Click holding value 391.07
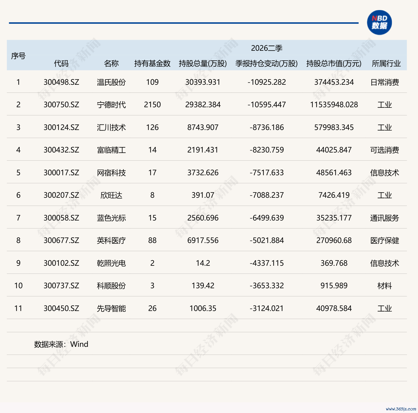This screenshot has height=413, width=418. pyautogui.click(x=203, y=195)
